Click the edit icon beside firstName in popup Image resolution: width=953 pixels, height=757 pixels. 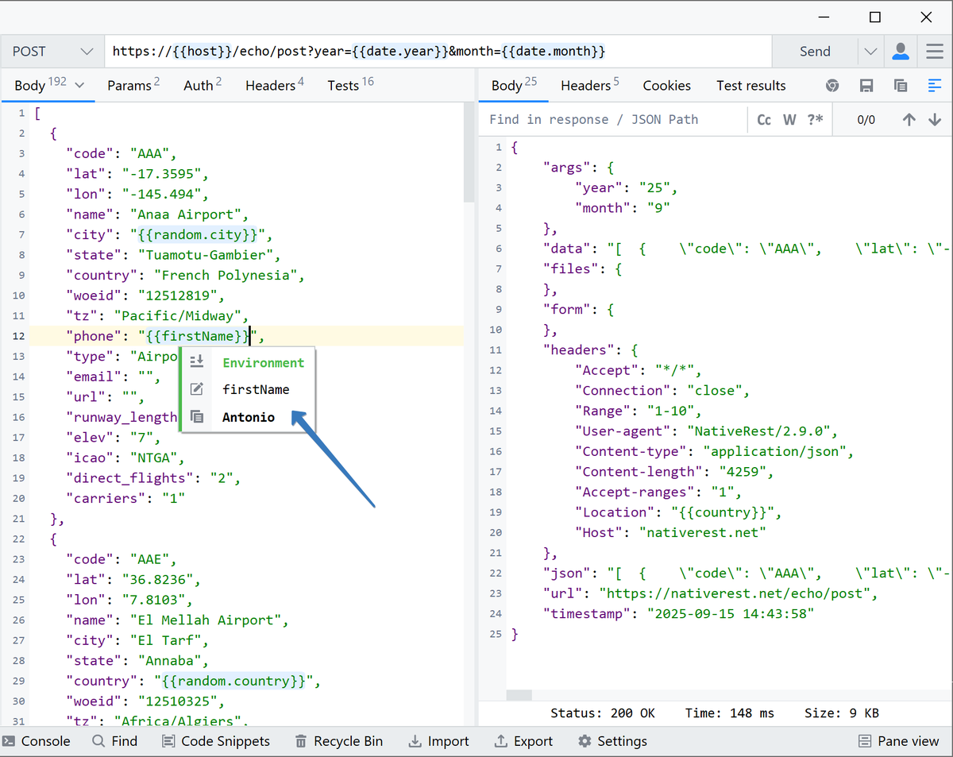click(x=198, y=389)
